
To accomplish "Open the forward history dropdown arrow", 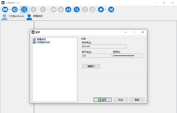I will [48, 10].
